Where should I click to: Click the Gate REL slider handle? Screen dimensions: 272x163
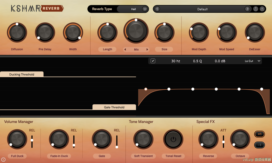[x=117, y=147]
